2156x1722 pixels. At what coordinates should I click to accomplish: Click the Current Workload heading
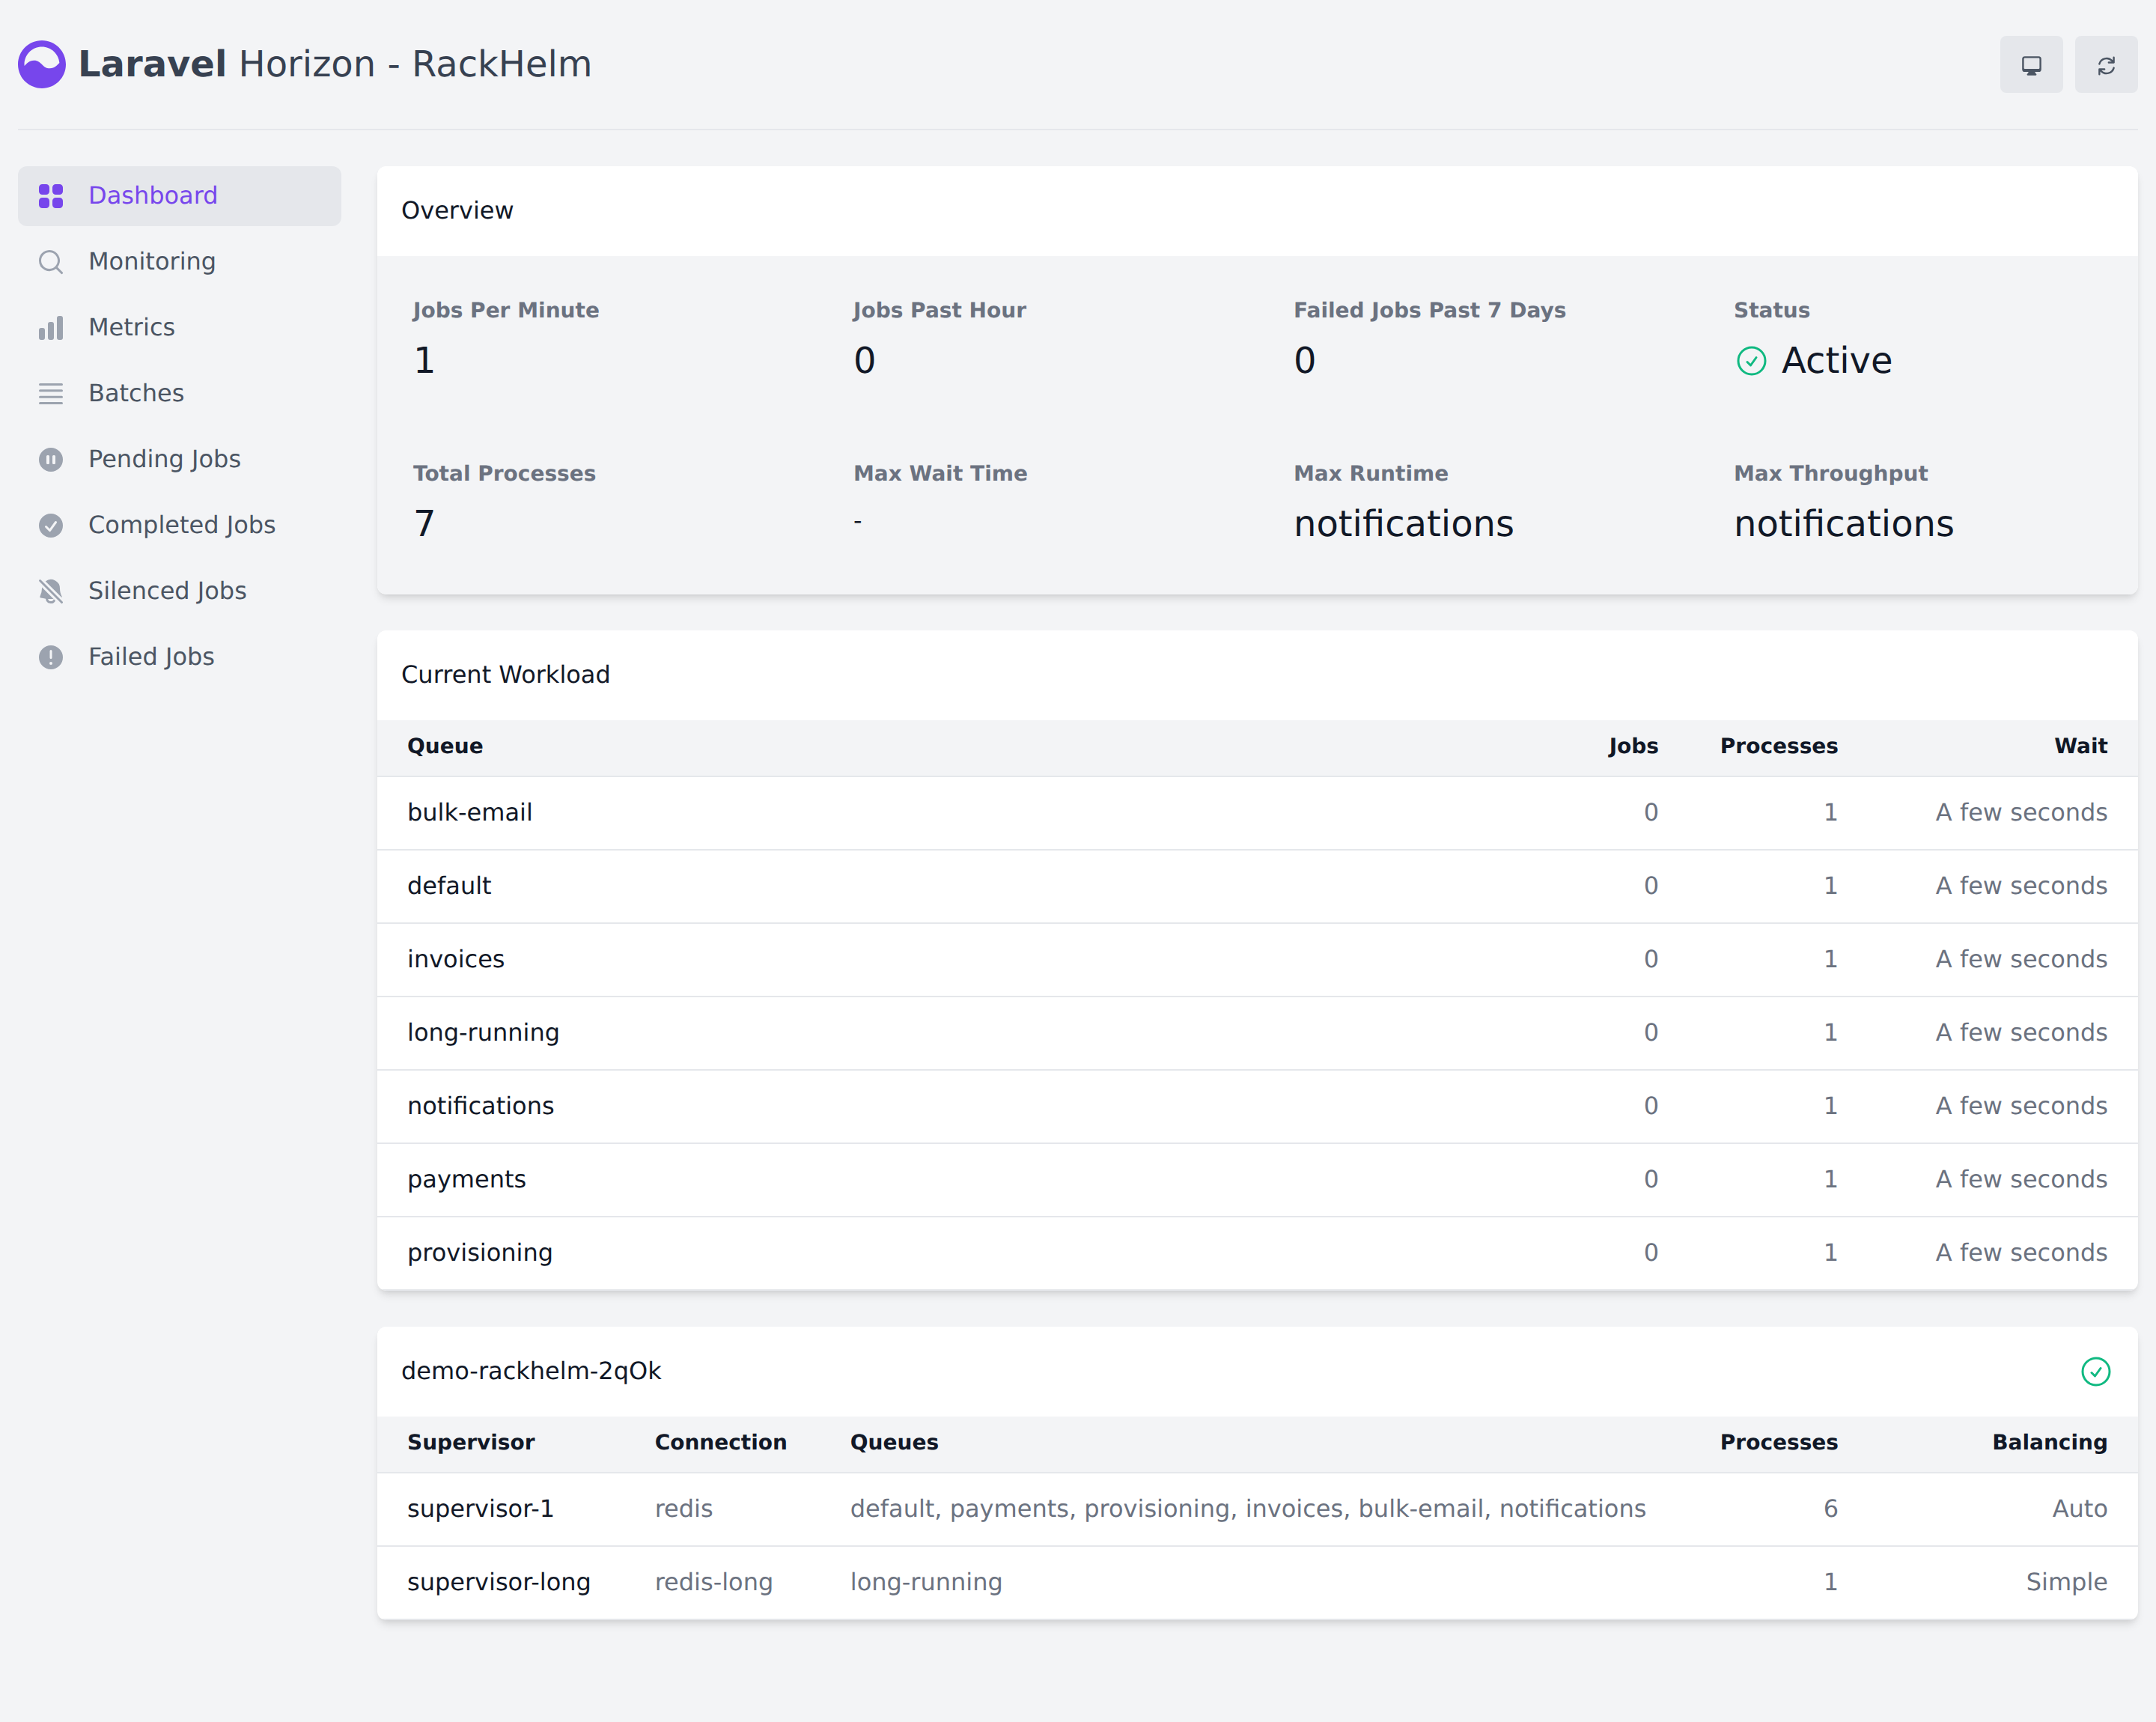pyautogui.click(x=505, y=675)
